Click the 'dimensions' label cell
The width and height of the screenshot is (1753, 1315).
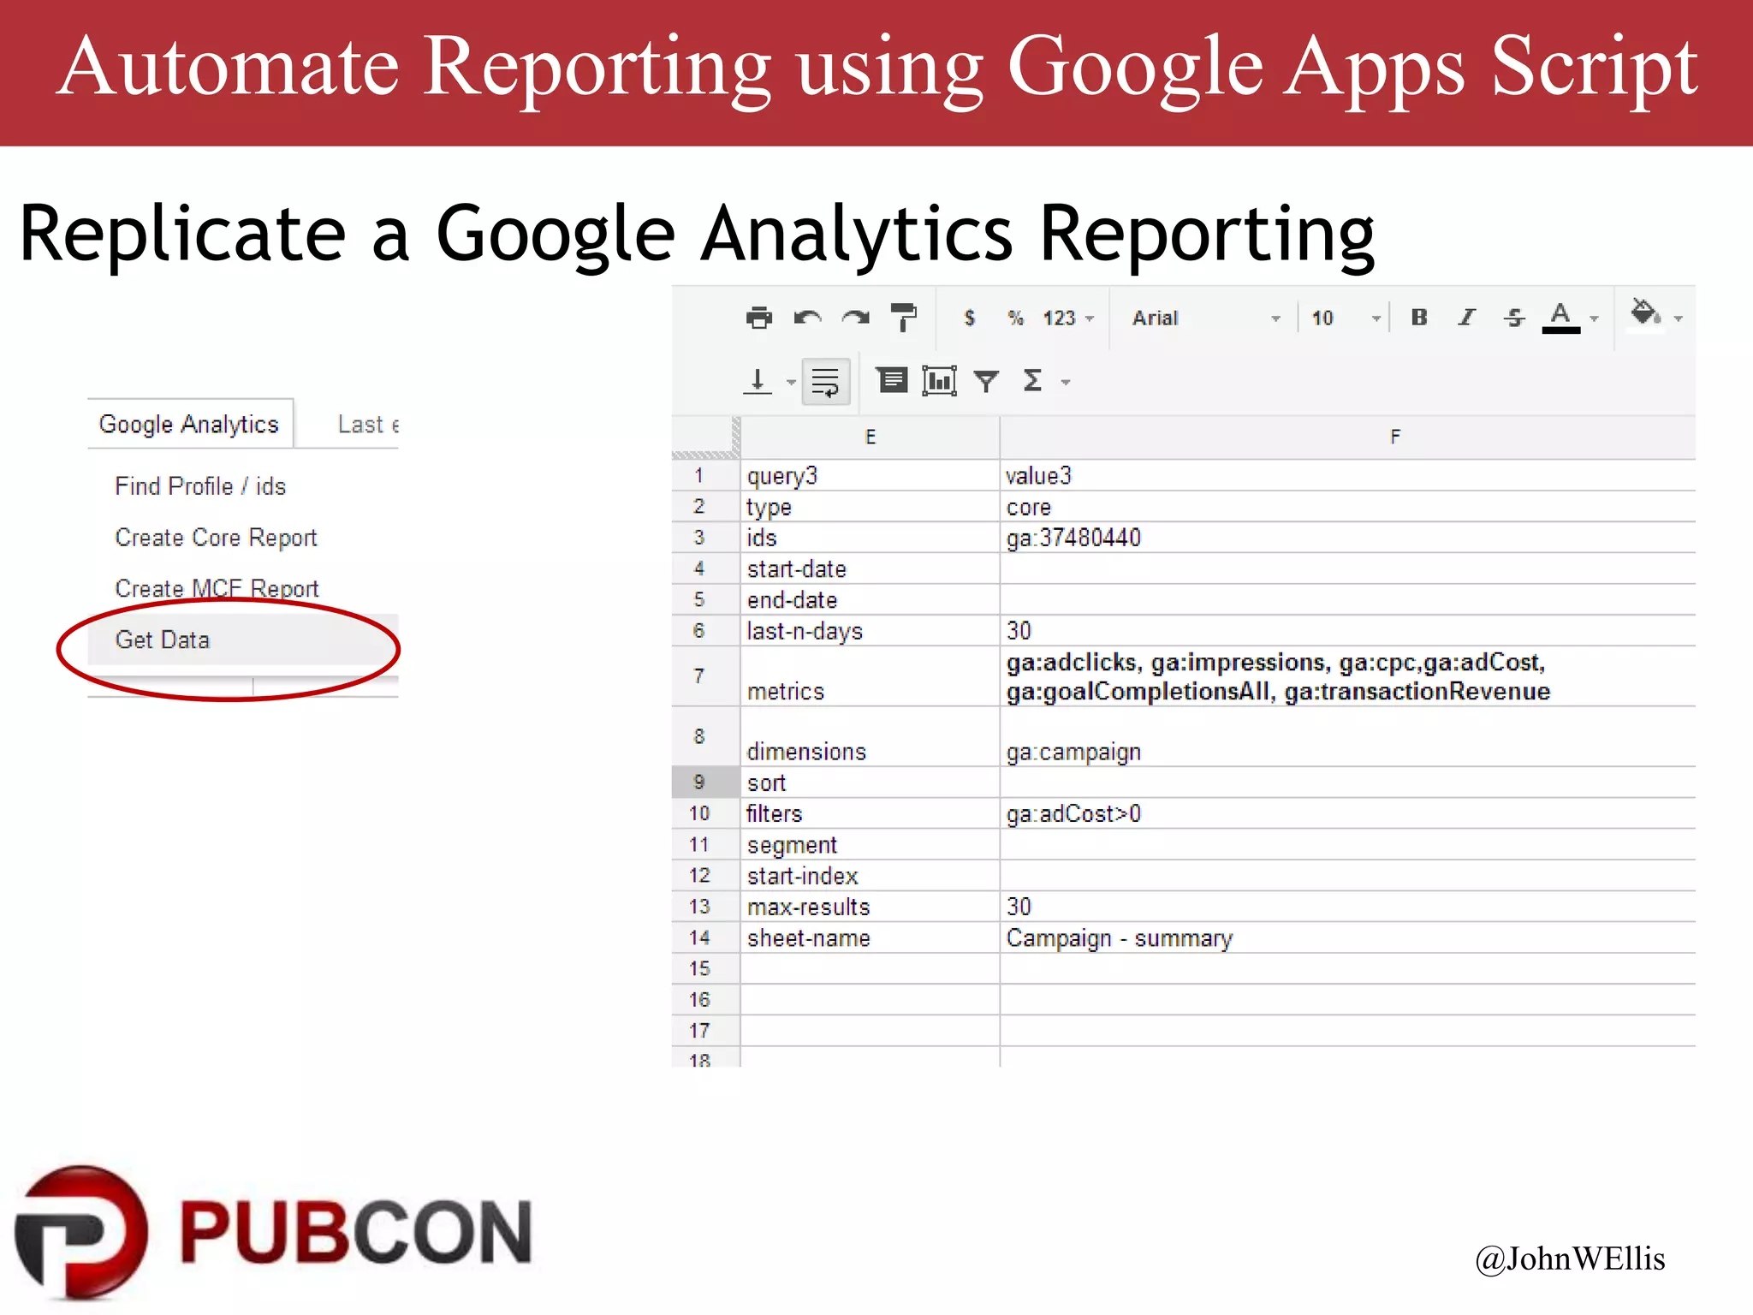870,736
